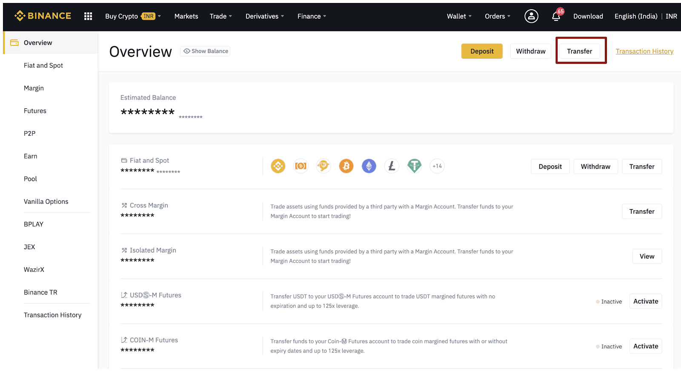The width and height of the screenshot is (681, 377).
Task: Click the top Transfer button
Action: [579, 51]
